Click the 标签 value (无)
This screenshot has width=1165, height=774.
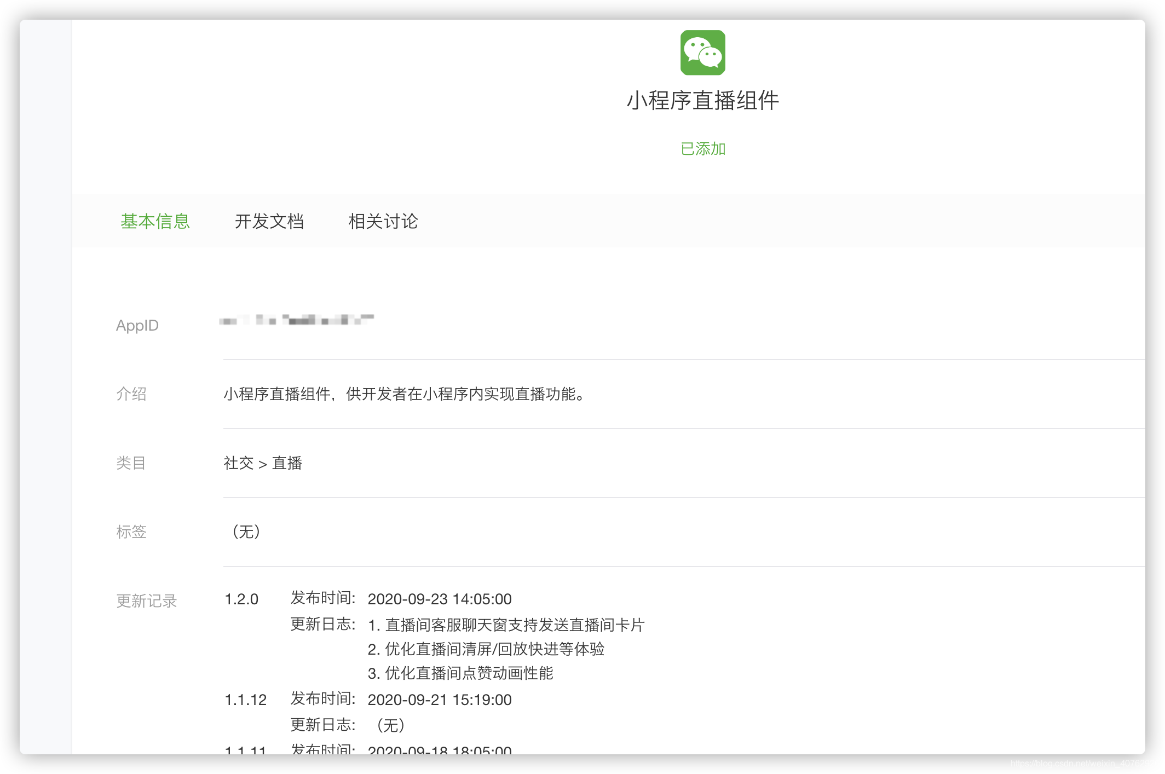pos(246,532)
